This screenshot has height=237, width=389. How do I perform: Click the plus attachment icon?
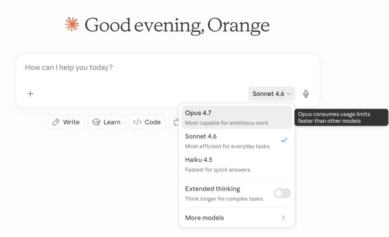(x=30, y=94)
